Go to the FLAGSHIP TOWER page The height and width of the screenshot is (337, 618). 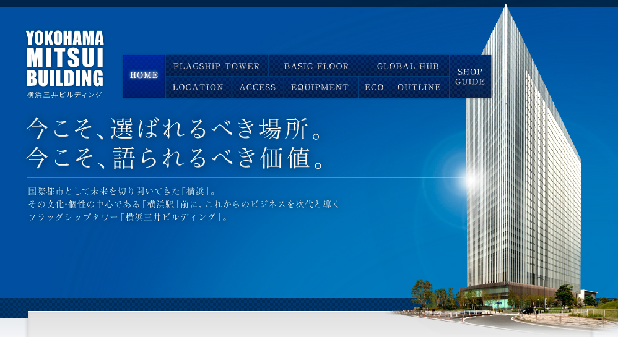pyautogui.click(x=217, y=66)
